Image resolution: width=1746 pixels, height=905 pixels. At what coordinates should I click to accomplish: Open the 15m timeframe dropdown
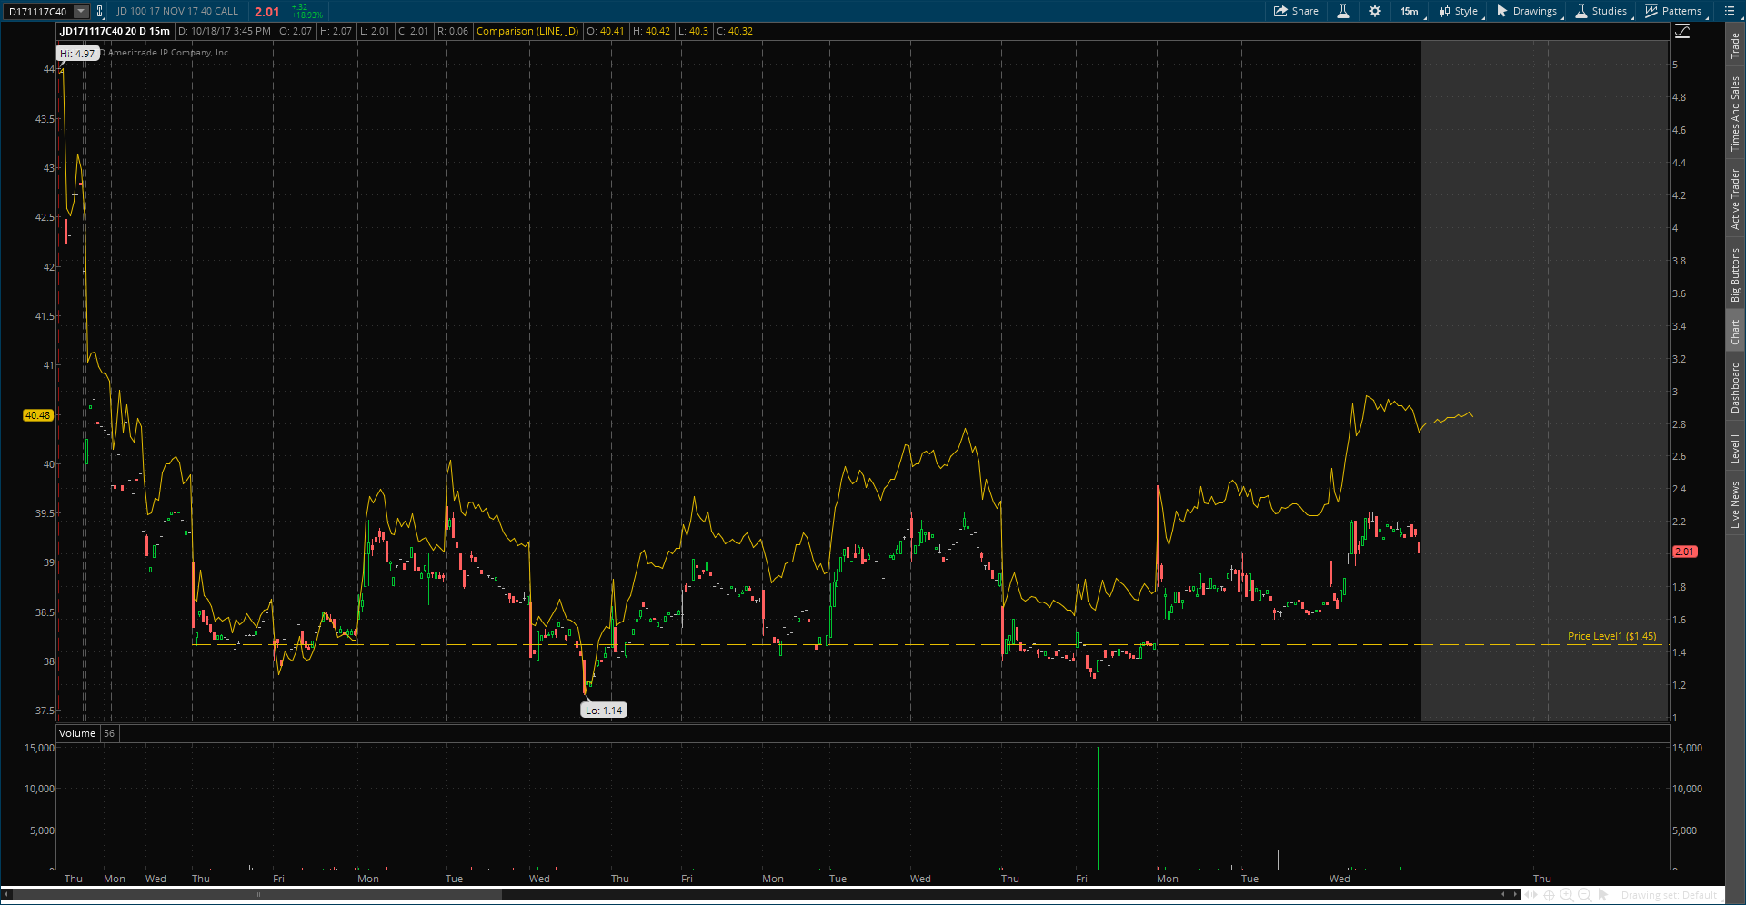pos(1410,11)
